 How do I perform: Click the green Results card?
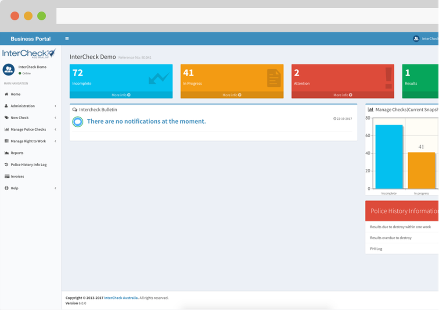click(420, 81)
